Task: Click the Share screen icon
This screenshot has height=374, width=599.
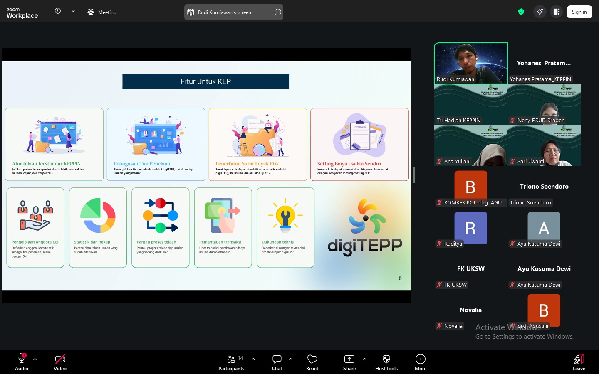Action: [349, 362]
